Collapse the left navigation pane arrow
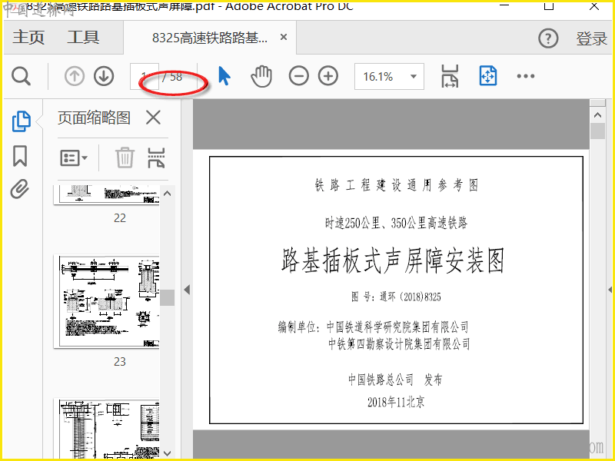 click(187, 290)
